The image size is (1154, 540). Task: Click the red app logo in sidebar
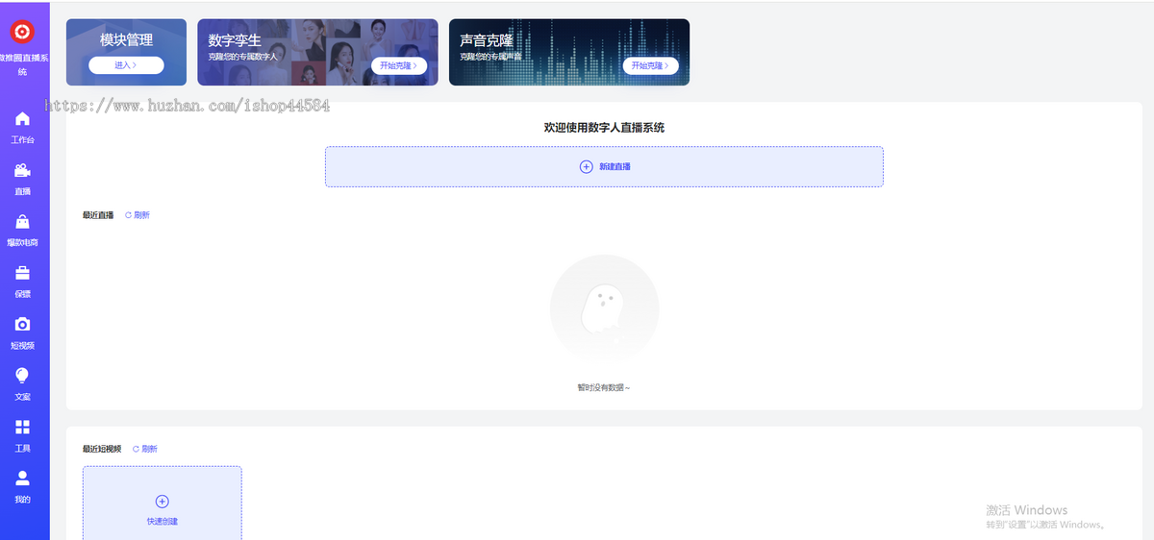(x=22, y=33)
